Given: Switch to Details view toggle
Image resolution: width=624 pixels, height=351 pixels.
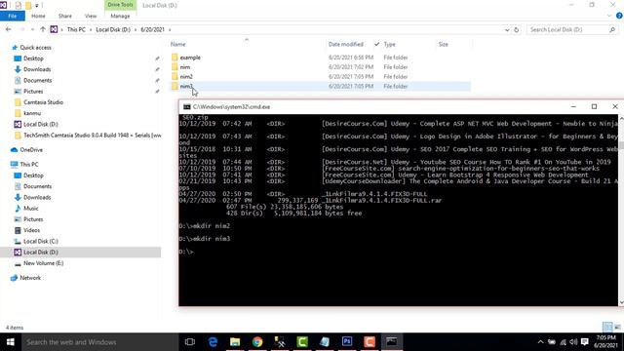Looking at the screenshot, I should [607, 328].
